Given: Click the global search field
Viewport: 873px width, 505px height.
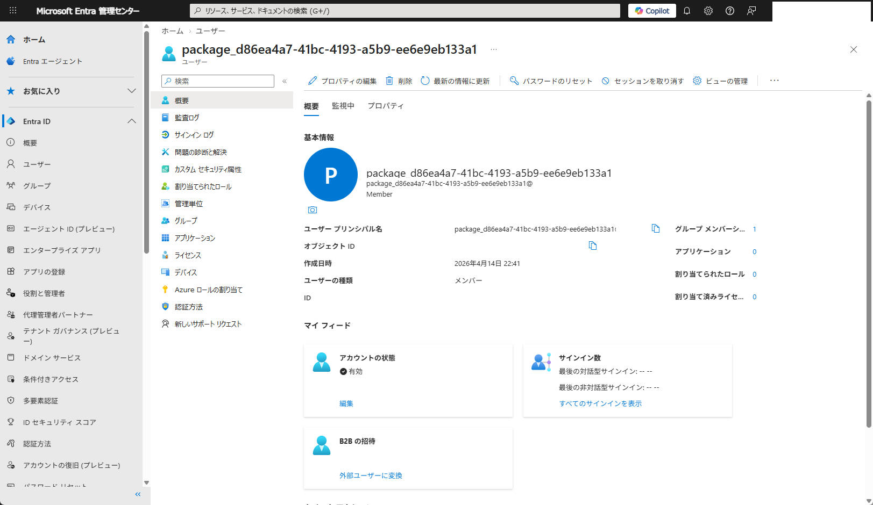Looking at the screenshot, I should coord(404,10).
